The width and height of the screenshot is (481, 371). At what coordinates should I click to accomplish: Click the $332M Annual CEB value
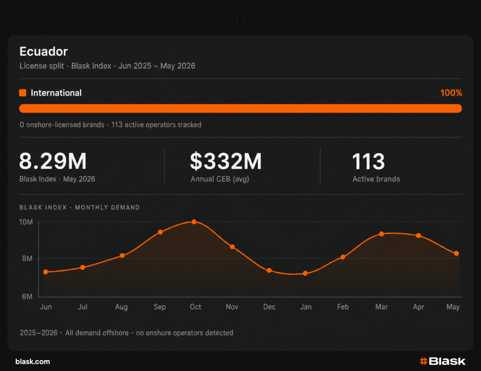226,161
